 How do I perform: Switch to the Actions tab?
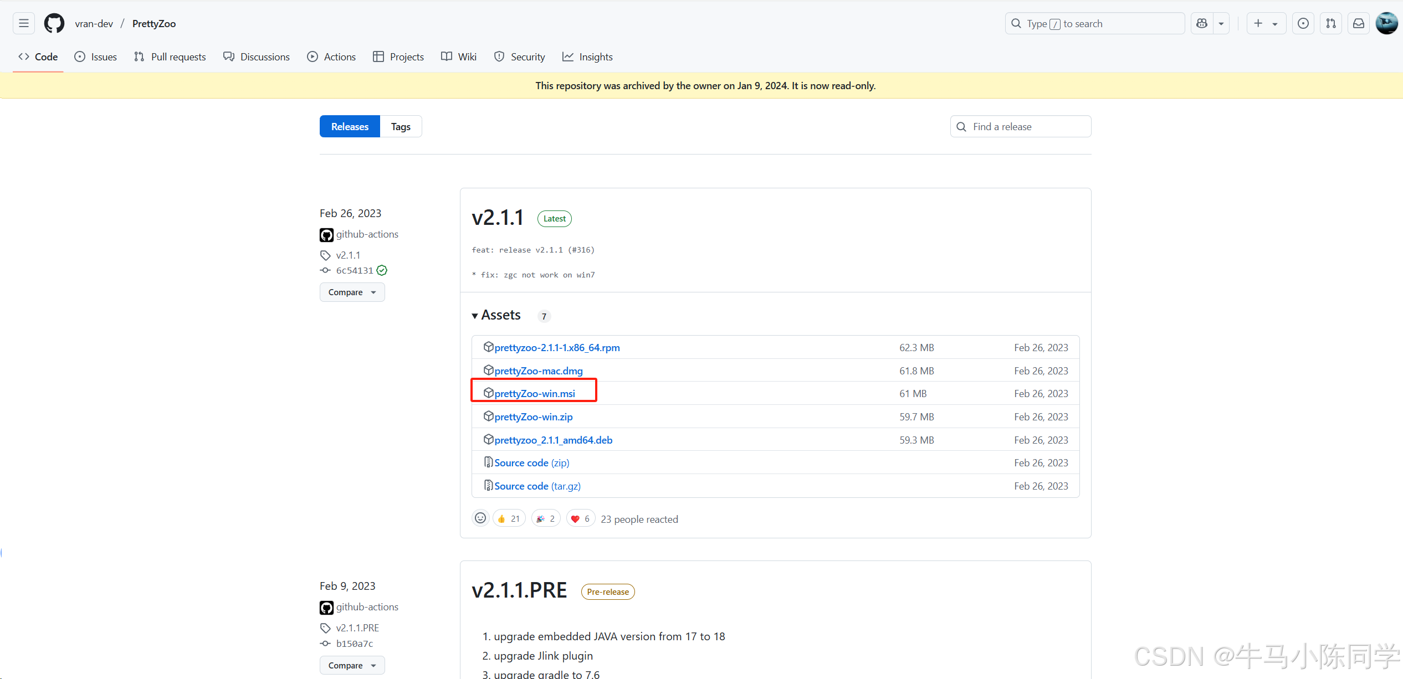tap(331, 56)
